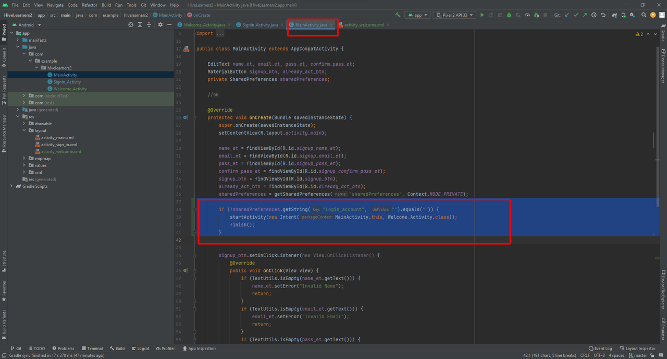Screen dimensions: 667x359
Task: Click the UTF-8 encoding in status bar
Action: pos(599,355)
